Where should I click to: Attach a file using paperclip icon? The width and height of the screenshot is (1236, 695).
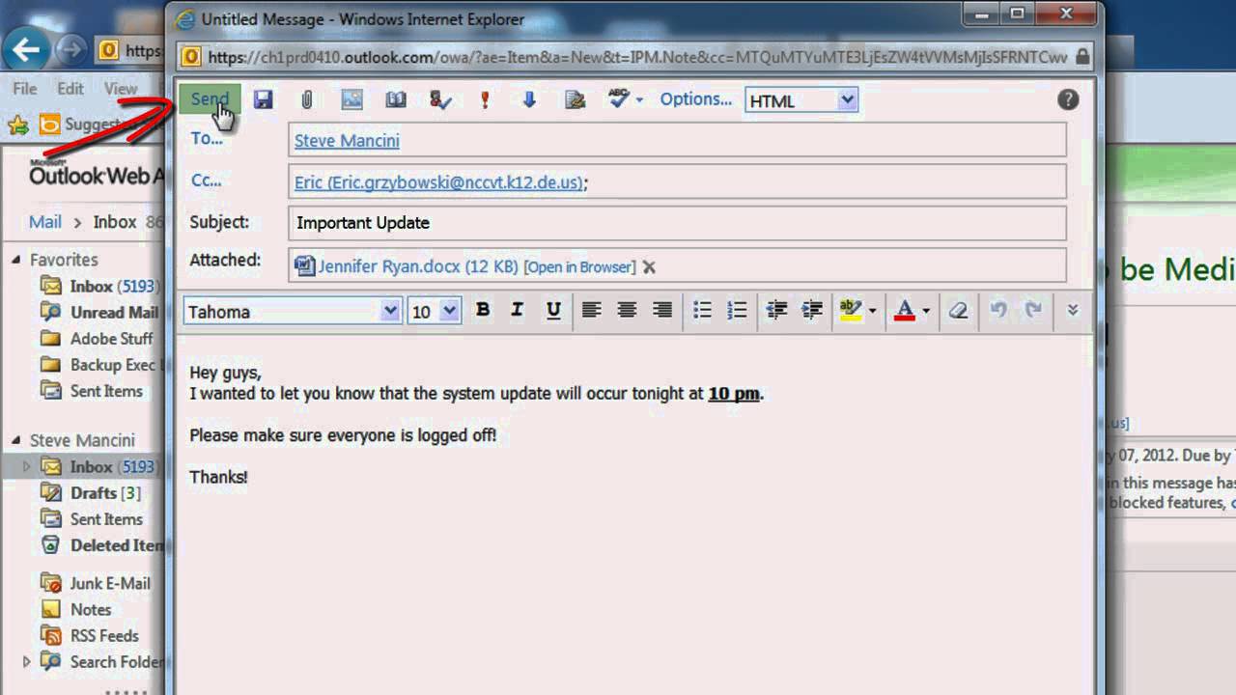[x=307, y=99]
